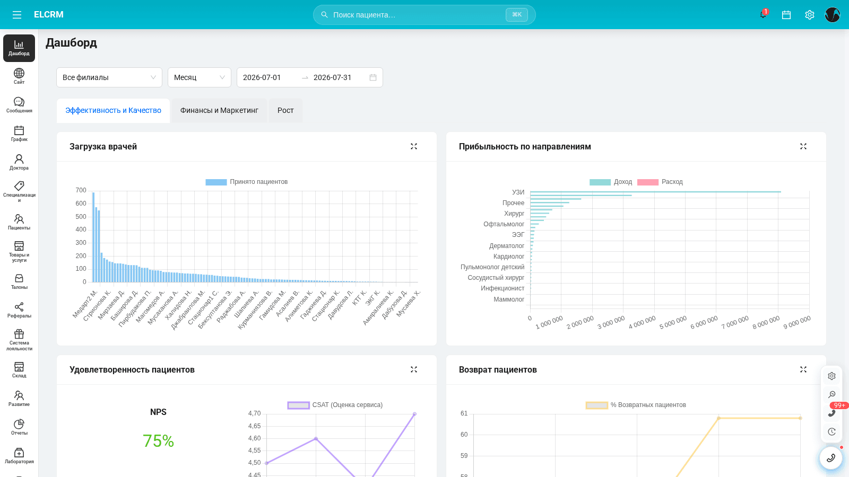Go to Дашборд in sidebar

(x=19, y=48)
